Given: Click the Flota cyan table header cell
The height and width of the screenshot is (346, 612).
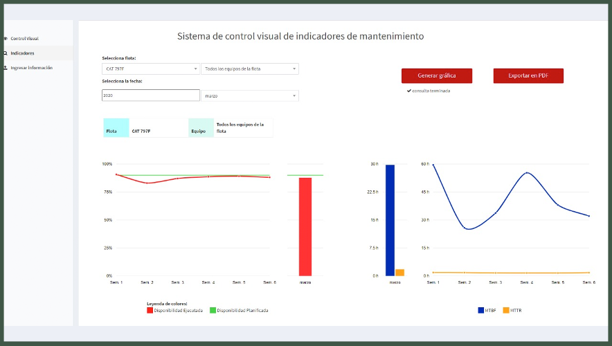Looking at the screenshot, I should [116, 128].
